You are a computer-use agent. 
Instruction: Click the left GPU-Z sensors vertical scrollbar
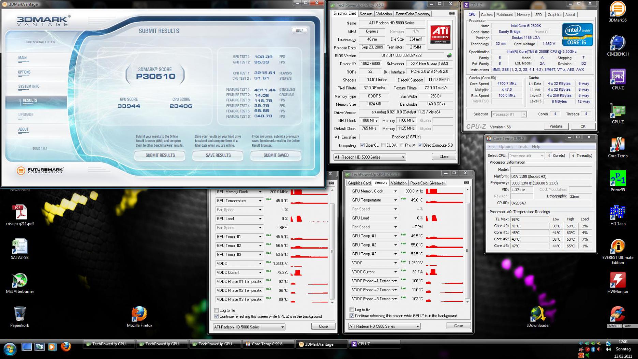coord(332,246)
